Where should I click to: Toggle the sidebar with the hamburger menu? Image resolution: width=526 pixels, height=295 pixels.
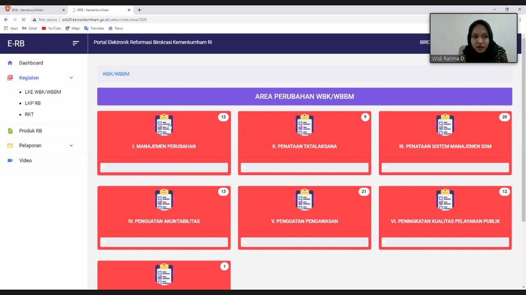(x=75, y=43)
